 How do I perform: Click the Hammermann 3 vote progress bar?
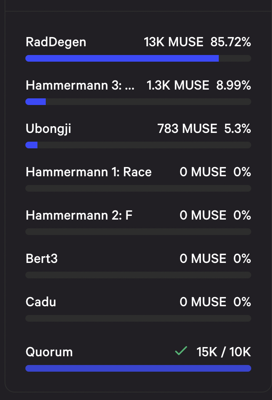[x=138, y=102]
